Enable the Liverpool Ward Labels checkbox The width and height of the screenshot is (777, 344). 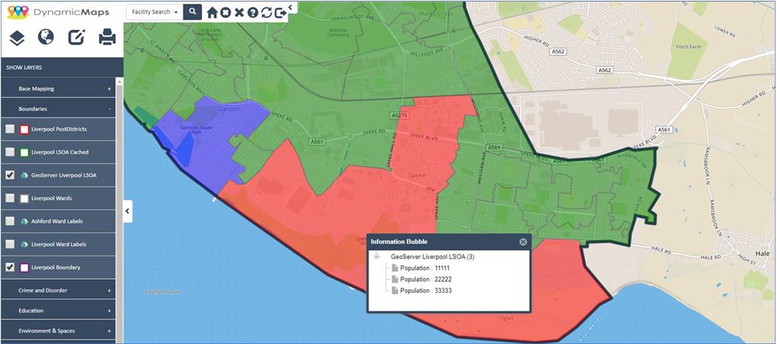(x=10, y=244)
